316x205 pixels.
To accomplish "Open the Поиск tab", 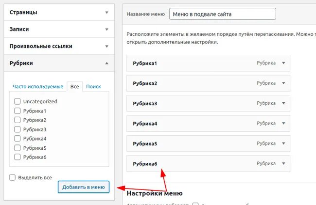I will [x=93, y=86].
